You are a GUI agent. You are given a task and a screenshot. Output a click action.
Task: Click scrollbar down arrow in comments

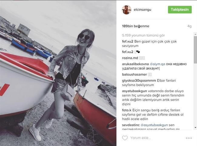tap(195, 127)
